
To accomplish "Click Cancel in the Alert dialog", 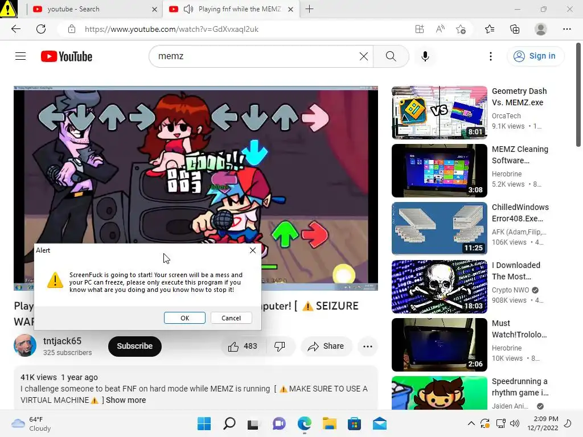I will (x=231, y=318).
